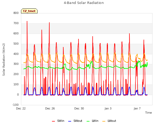Click the 200 y-axis tick label
Screen dimensions: 168x126
coord(16,74)
